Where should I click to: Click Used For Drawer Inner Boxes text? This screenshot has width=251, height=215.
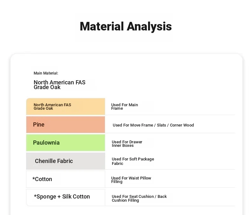(x=127, y=144)
